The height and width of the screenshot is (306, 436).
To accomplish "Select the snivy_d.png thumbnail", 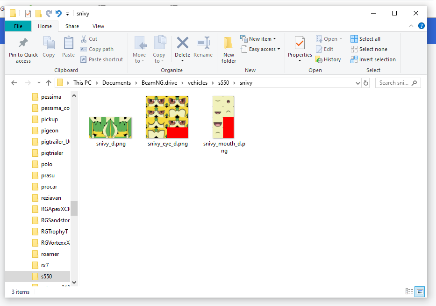I will click(110, 127).
